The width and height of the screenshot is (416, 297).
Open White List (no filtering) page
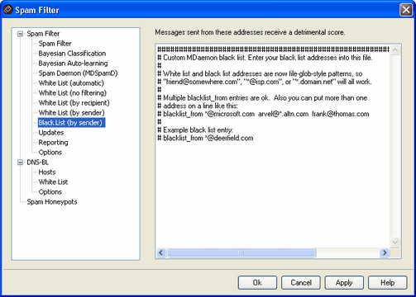73,93
